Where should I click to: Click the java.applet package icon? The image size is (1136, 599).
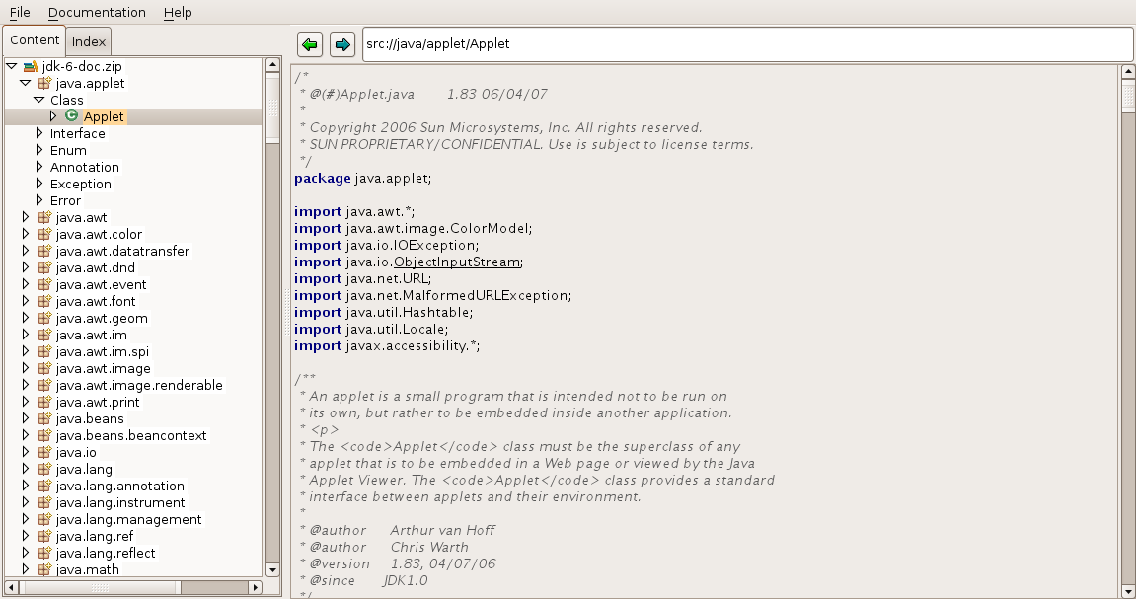point(44,83)
